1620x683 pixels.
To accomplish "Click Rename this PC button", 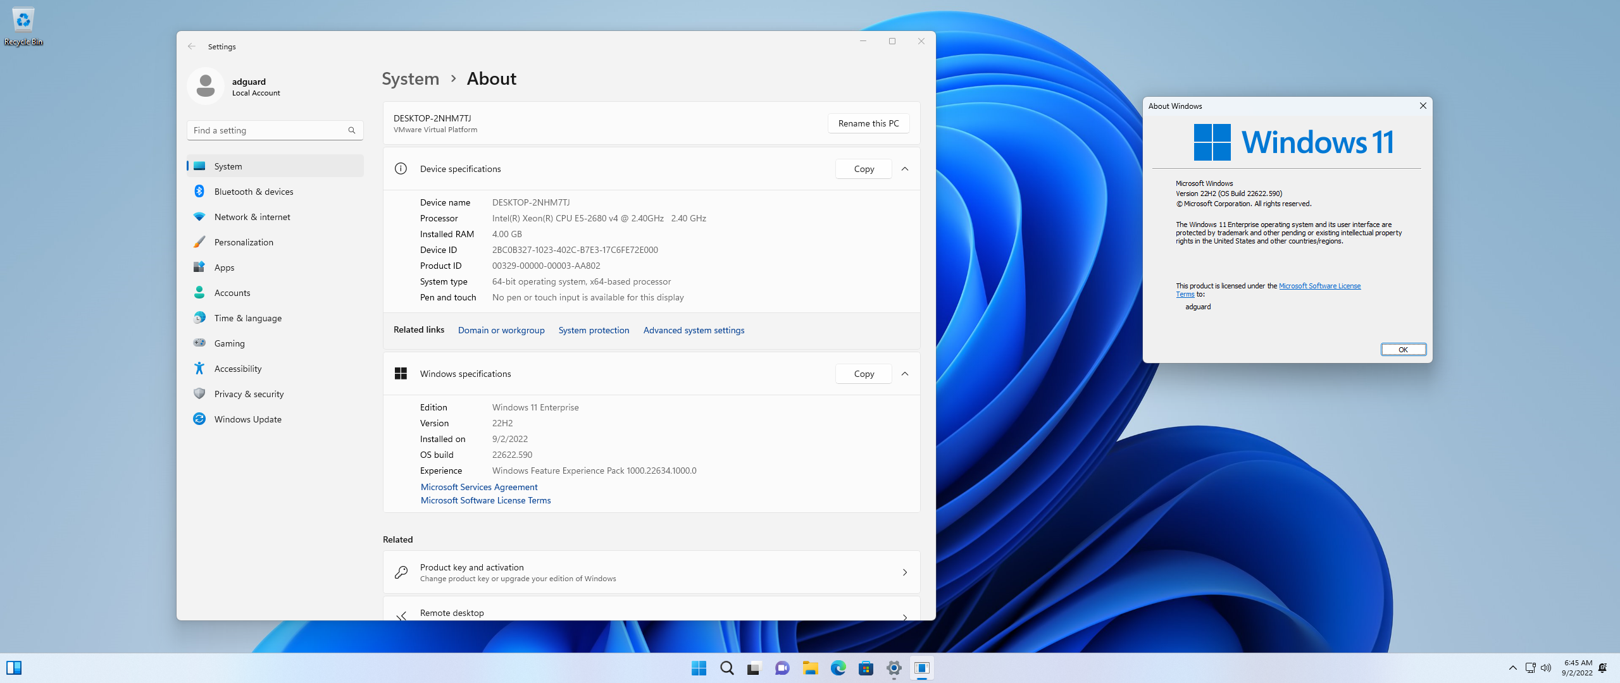I will click(x=868, y=123).
